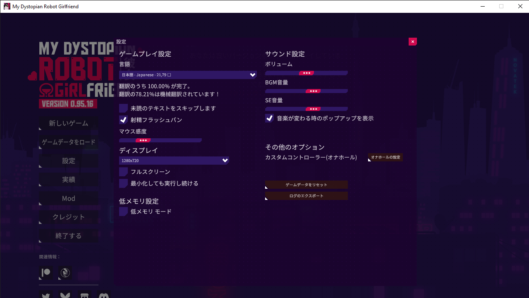Uncheck 音楽が変わる時のポップアップを表示 checkbox

(x=269, y=118)
